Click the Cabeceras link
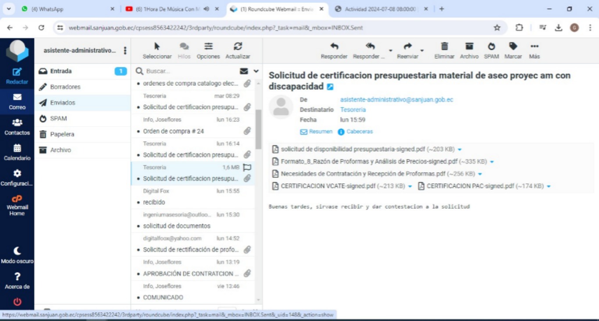The width and height of the screenshot is (599, 321). (359, 132)
